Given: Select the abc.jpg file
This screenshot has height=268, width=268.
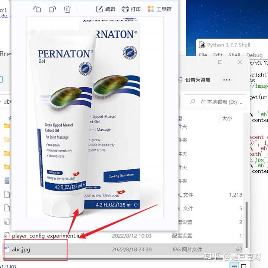Looking at the screenshot, I should pyautogui.click(x=21, y=249).
